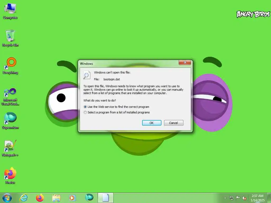271x203 pixels.
Task: Confirm the dialog with OK
Action: 152,123
